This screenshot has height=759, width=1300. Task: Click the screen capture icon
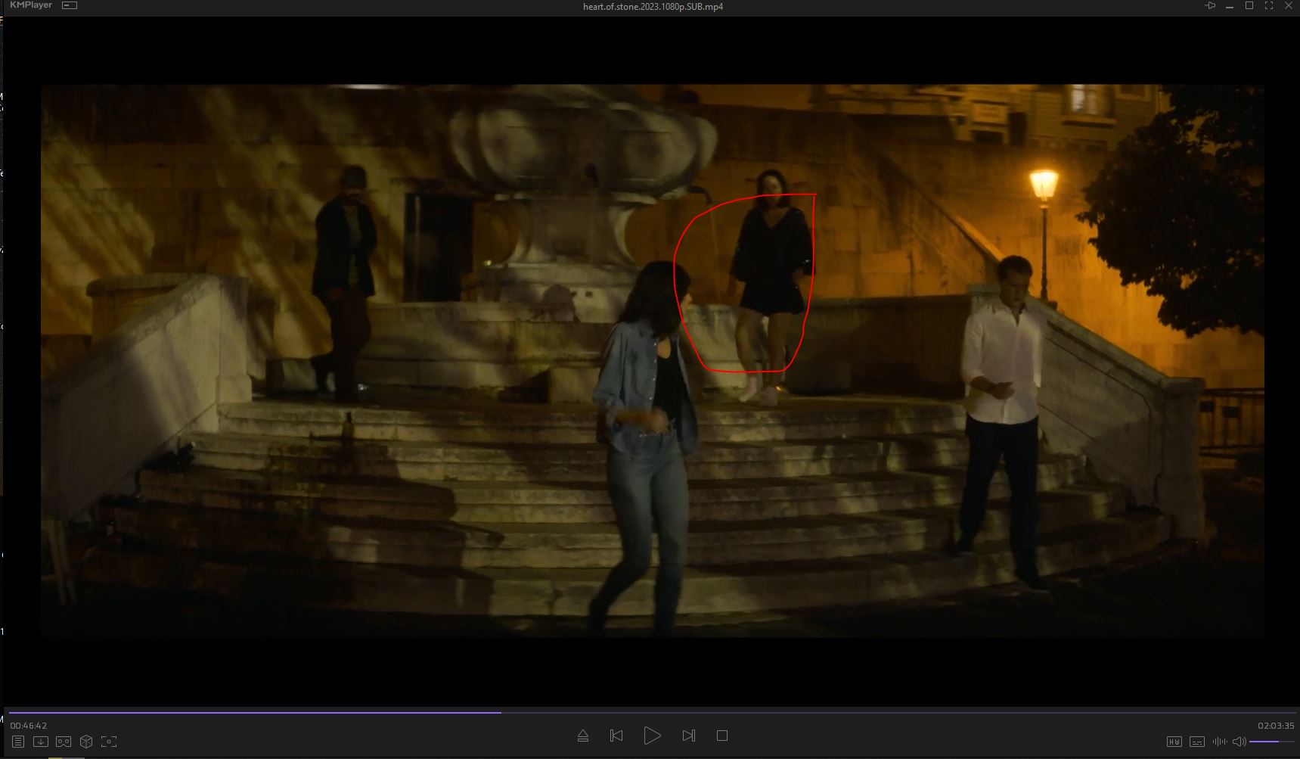pos(109,742)
